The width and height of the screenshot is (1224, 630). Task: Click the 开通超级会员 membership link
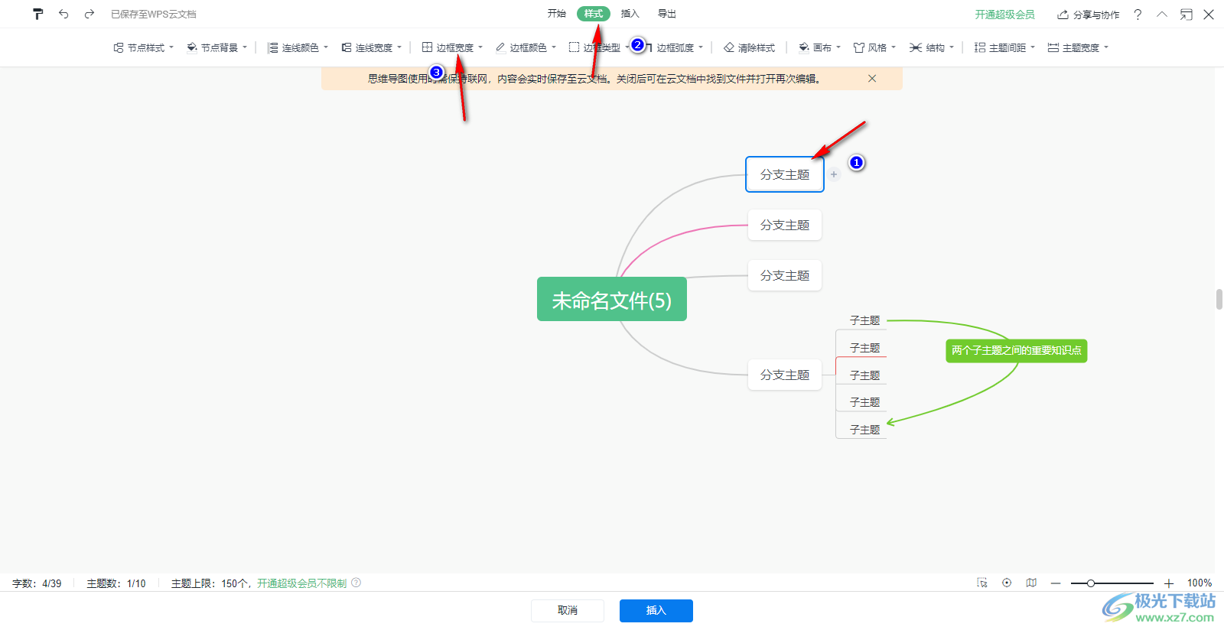1004,15
